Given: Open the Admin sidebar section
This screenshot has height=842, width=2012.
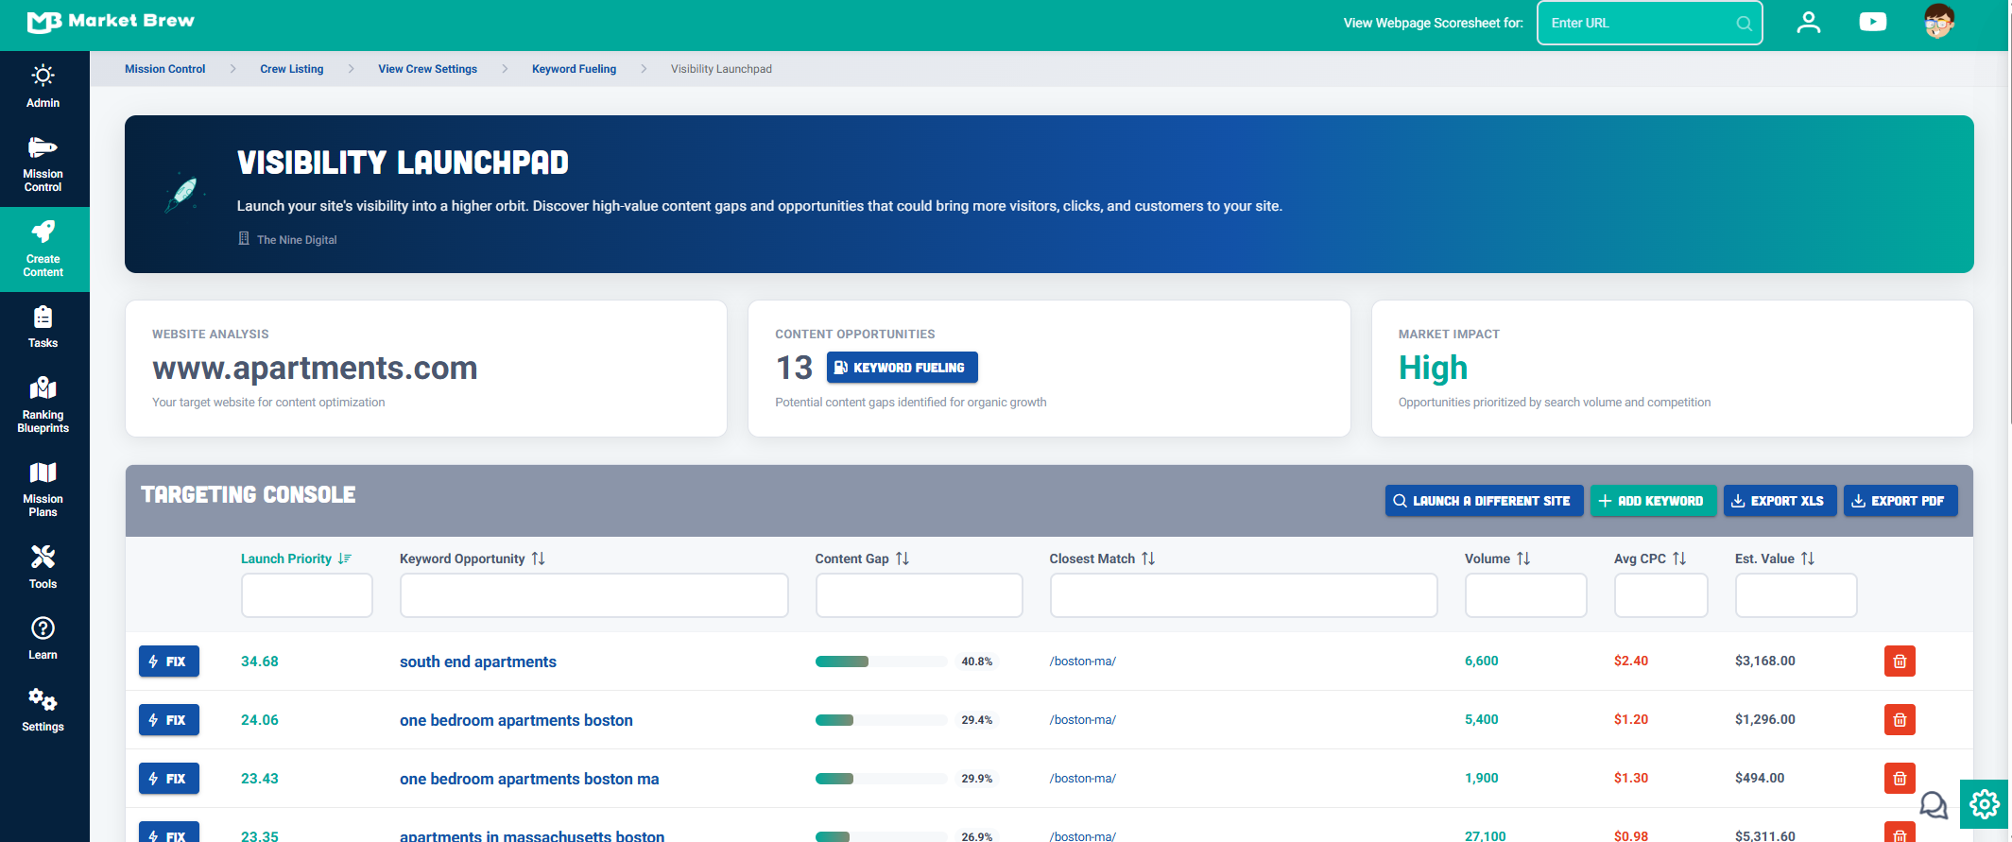Looking at the screenshot, I should point(43,86).
